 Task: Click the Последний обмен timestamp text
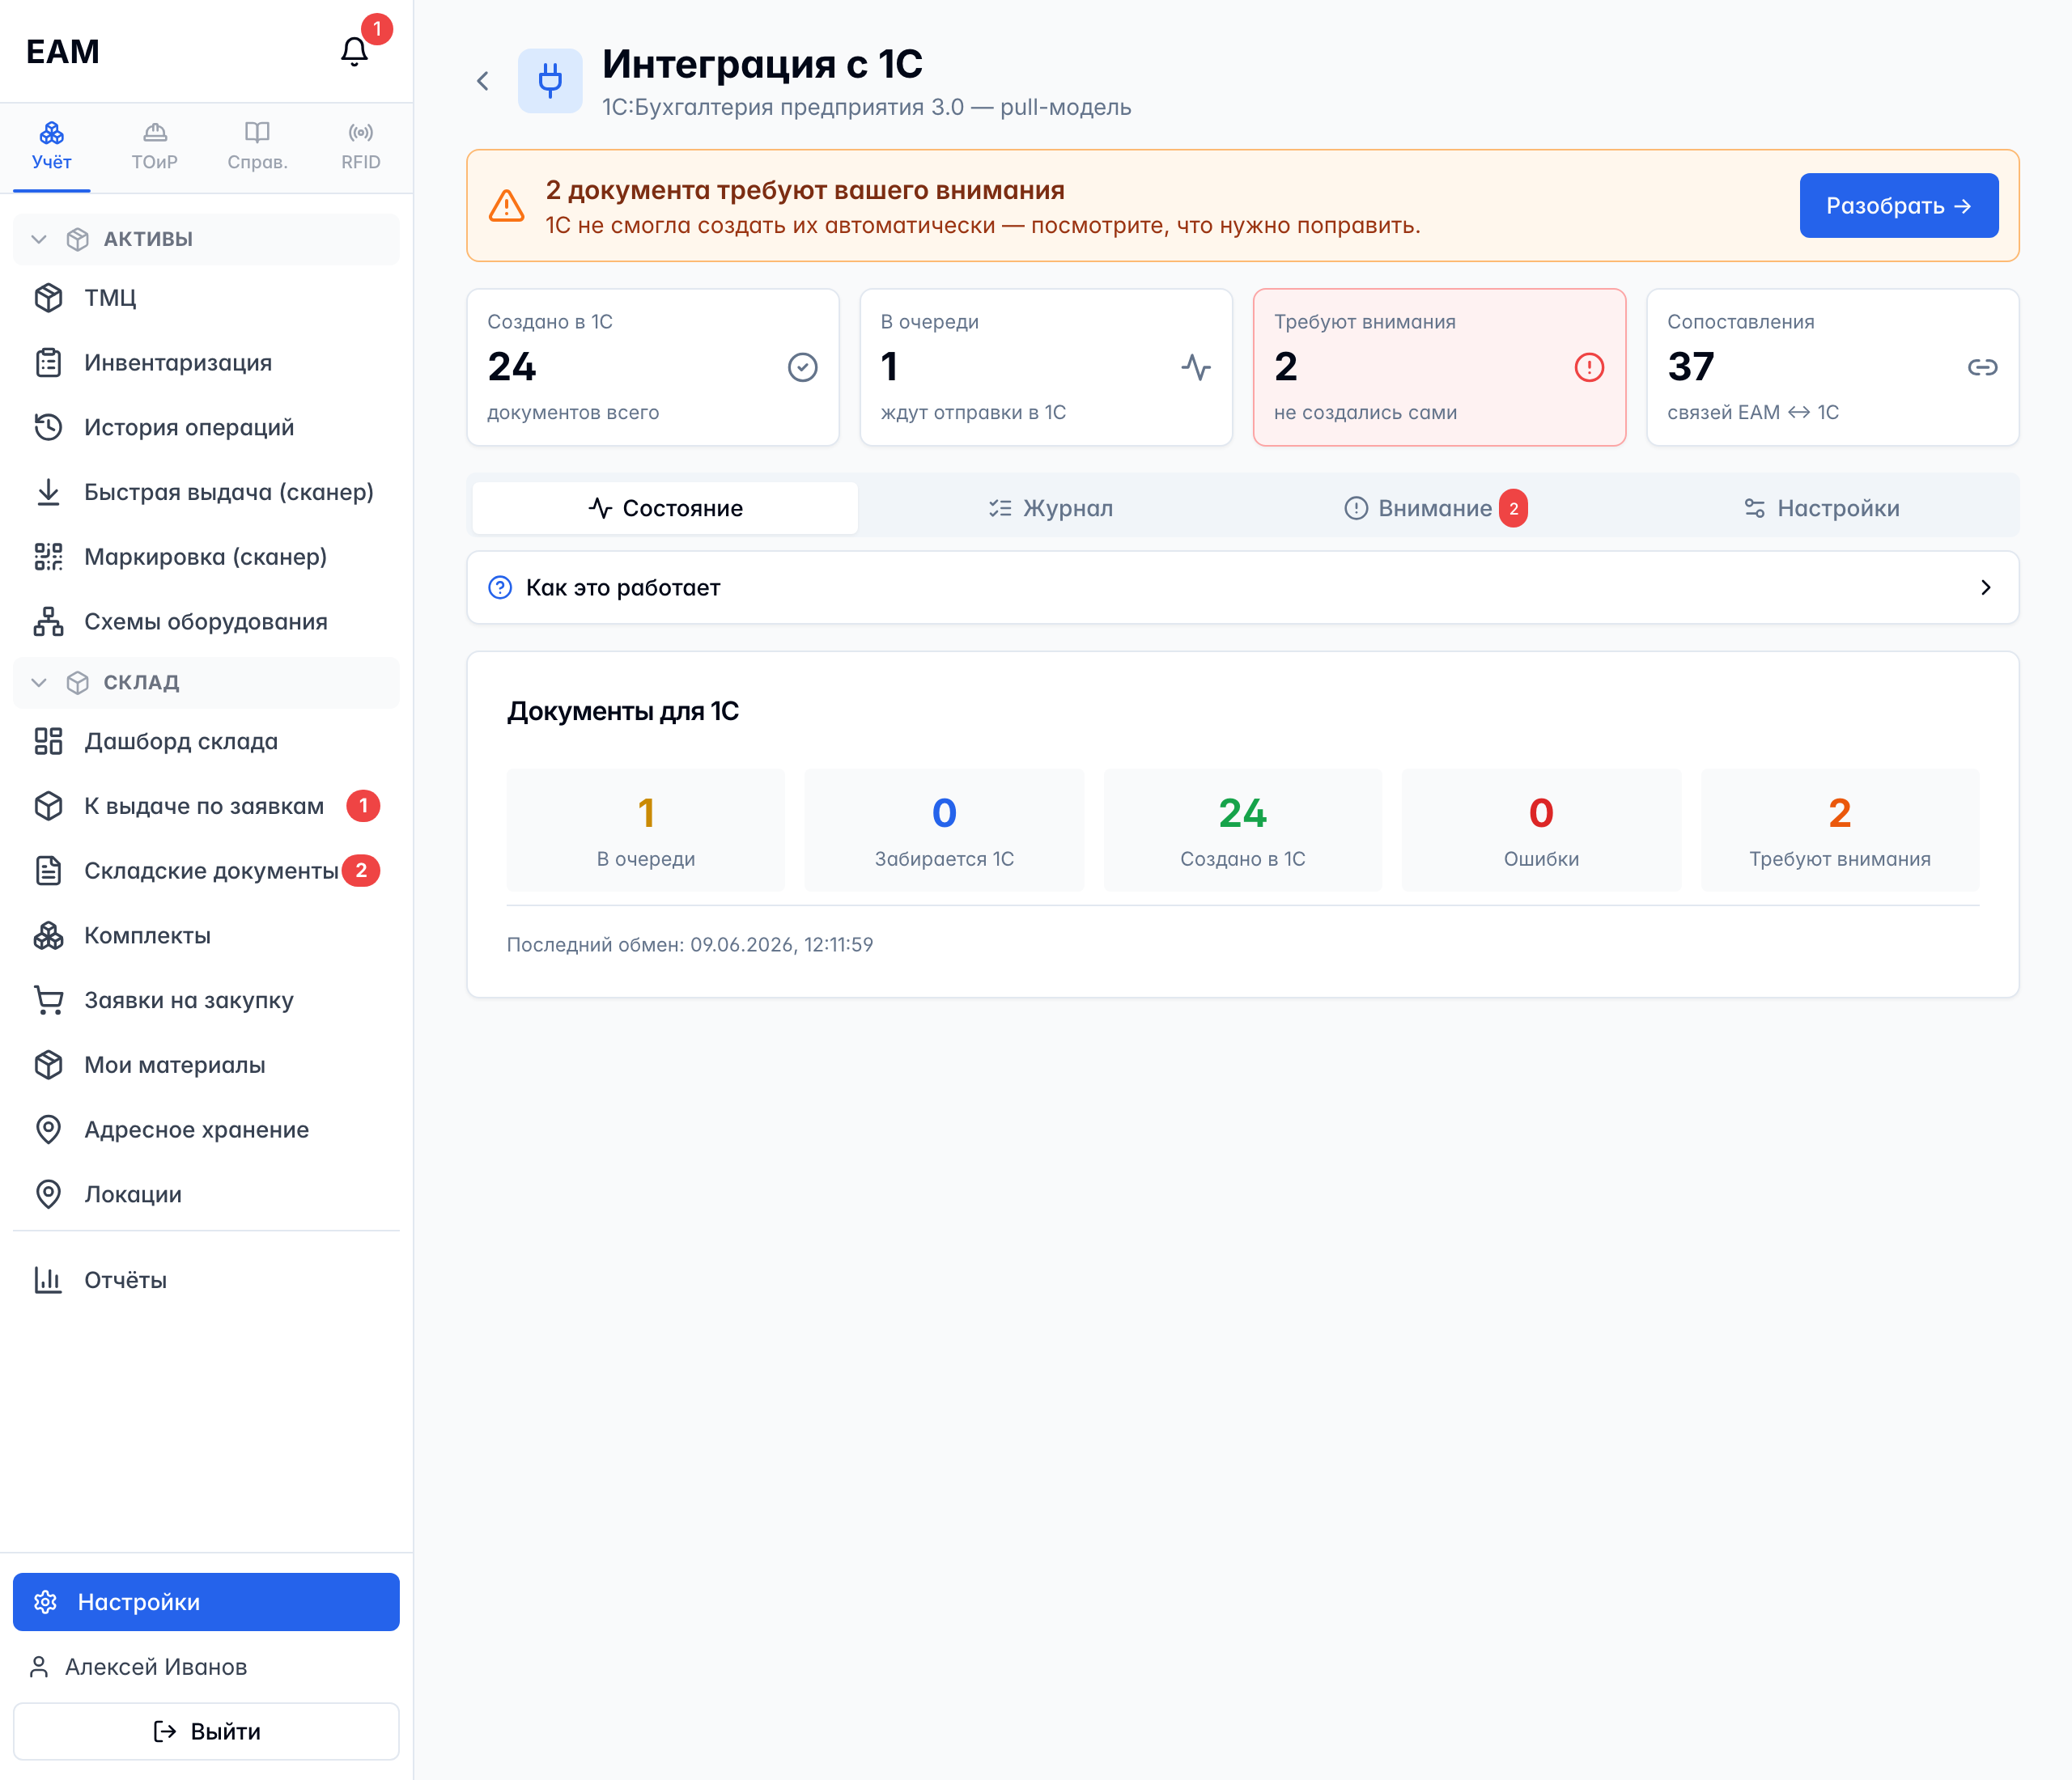point(690,944)
